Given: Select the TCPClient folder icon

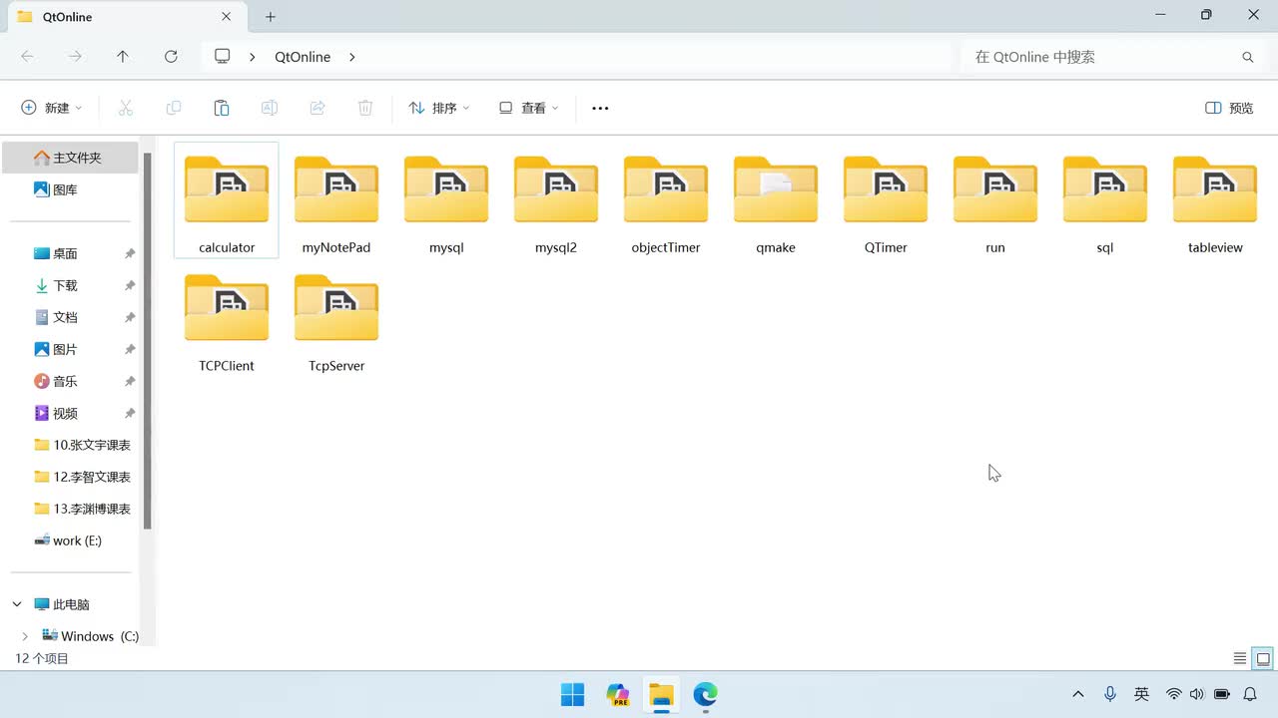Looking at the screenshot, I should tap(227, 308).
